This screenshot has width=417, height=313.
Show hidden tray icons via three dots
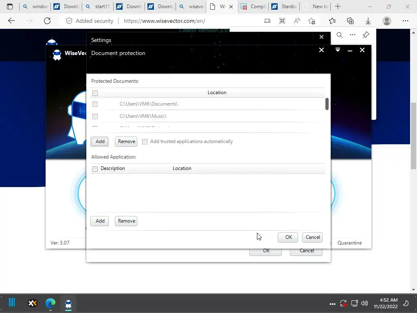[x=332, y=303]
